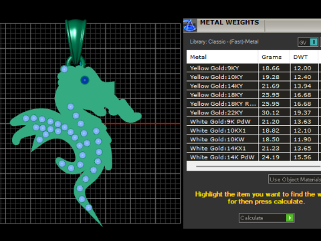Viewport: 321px width, 241px height.
Task: Select the Yellow Gold:9KY row
Action: 253,68
